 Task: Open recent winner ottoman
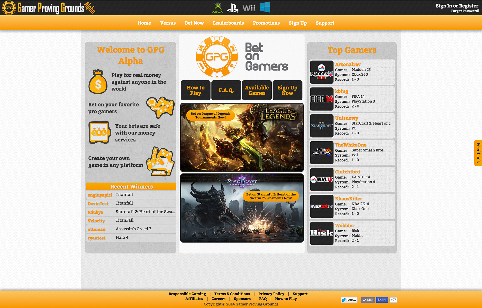pos(96,229)
